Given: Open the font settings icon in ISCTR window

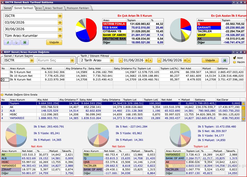Looking at the screenshot, I should pyautogui.click(x=7, y=42).
